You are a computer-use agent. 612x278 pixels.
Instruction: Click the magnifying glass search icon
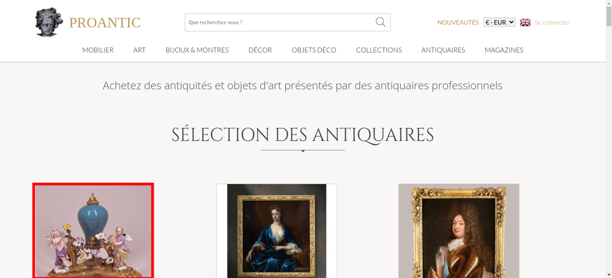pyautogui.click(x=380, y=22)
